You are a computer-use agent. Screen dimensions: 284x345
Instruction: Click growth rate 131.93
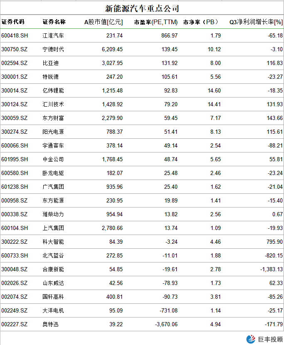click(x=275, y=104)
